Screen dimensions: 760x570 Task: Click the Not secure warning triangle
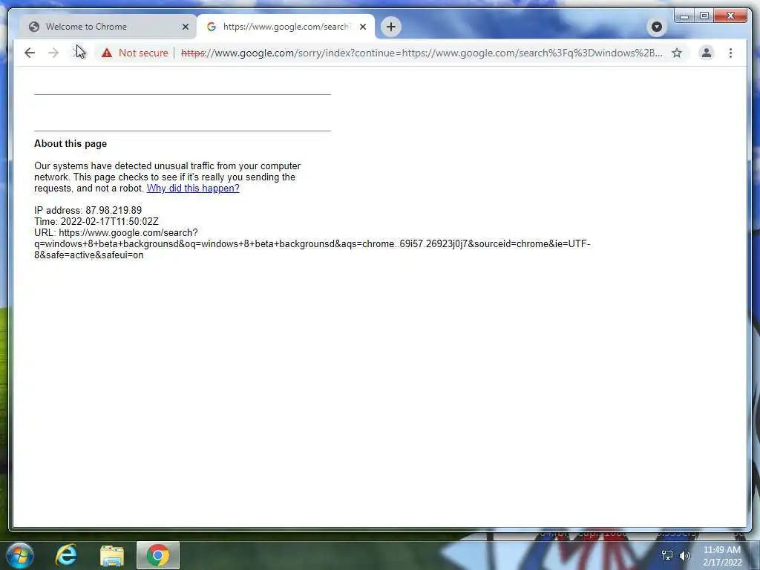(107, 53)
